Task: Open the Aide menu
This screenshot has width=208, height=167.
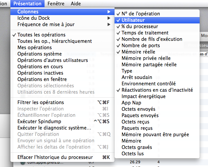Action: [76, 4]
